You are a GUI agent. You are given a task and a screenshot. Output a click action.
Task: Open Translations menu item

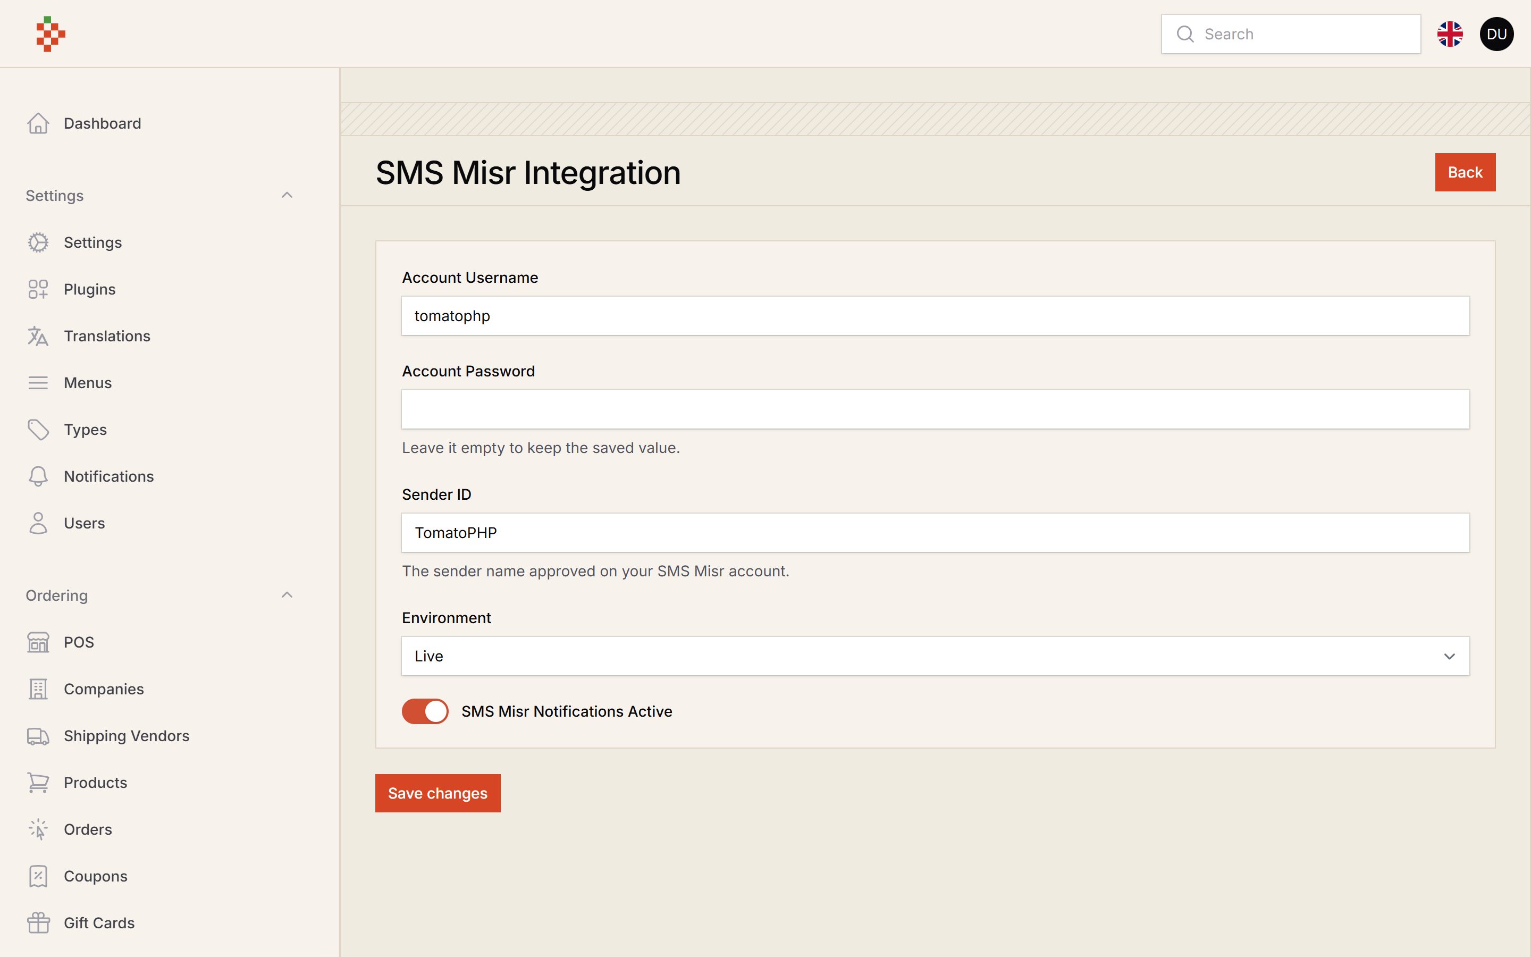pyautogui.click(x=107, y=336)
